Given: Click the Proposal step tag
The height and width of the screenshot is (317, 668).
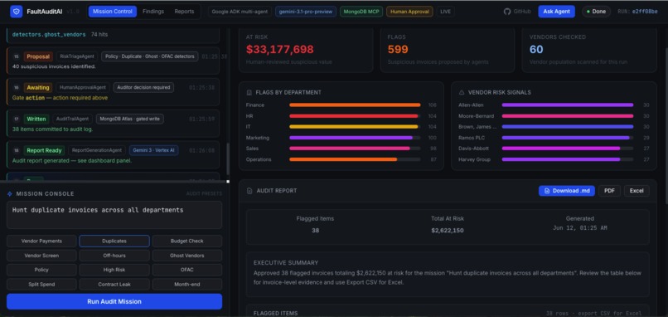Looking at the screenshot, I should 38,56.
